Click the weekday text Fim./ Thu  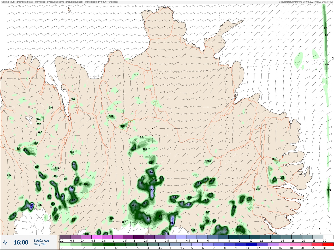tap(40, 245)
